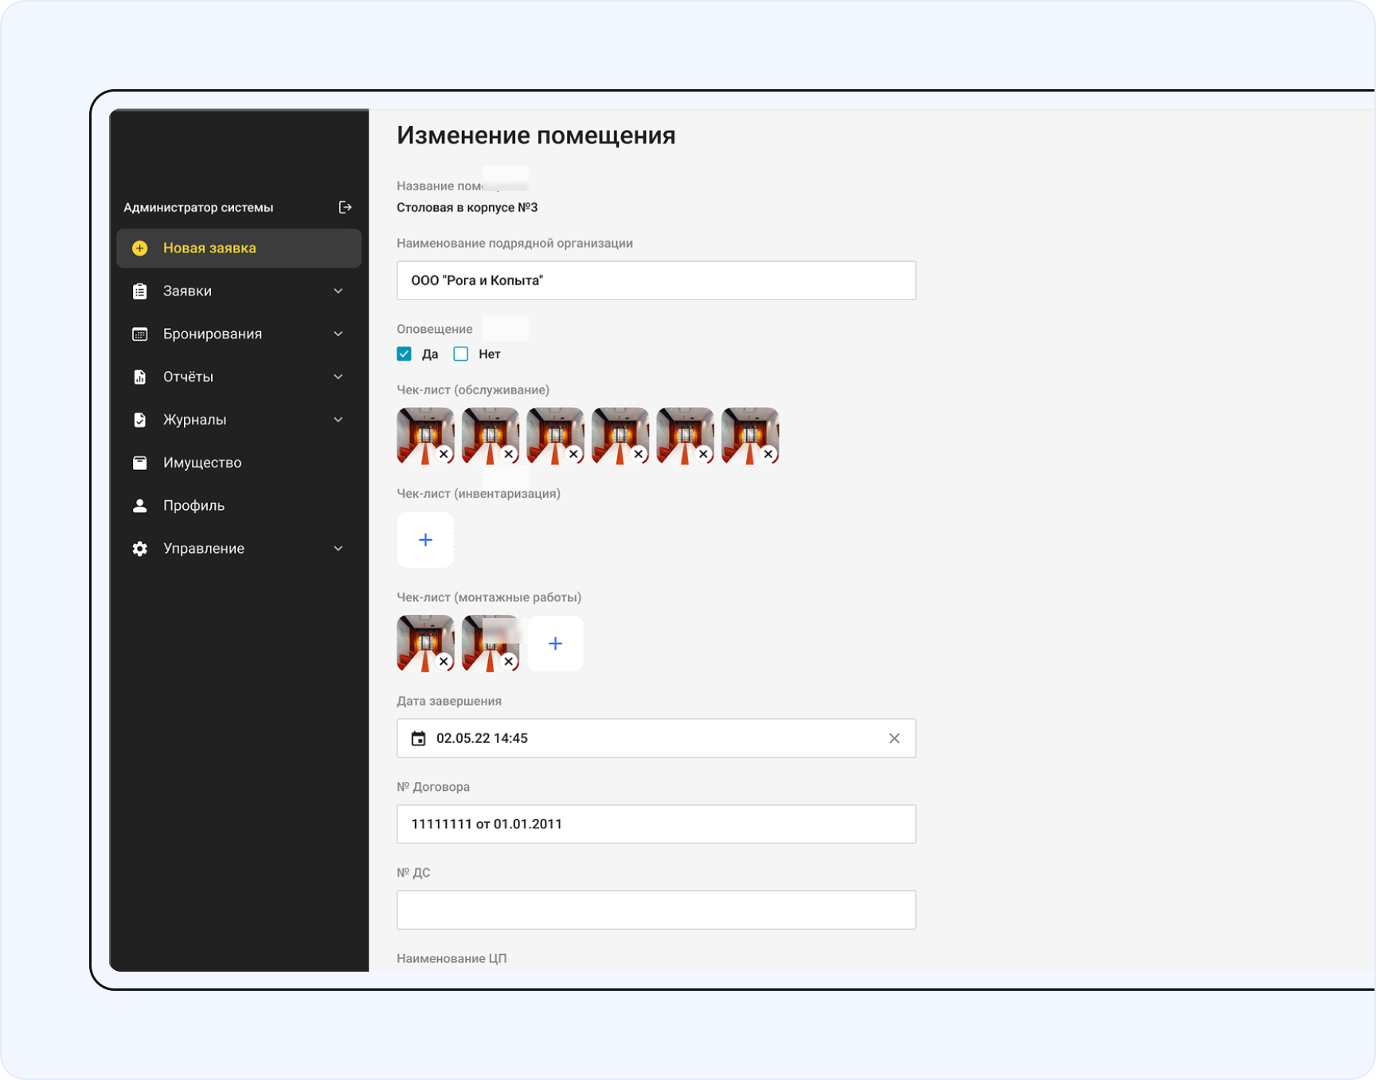
Task: Add image to Чек-лист (монтажные работы)
Action: pyautogui.click(x=556, y=644)
